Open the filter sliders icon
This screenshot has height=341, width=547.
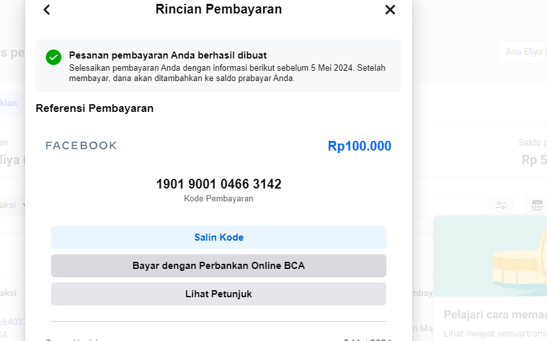click(501, 205)
